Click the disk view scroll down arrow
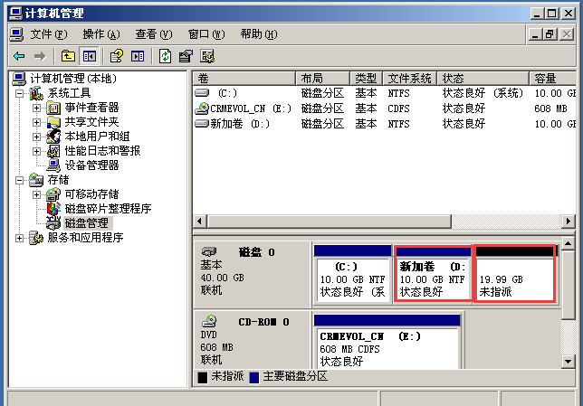Screen dimensions: 583x406 tap(569, 362)
